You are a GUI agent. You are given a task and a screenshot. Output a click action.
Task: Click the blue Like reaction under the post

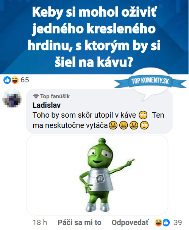point(7,80)
